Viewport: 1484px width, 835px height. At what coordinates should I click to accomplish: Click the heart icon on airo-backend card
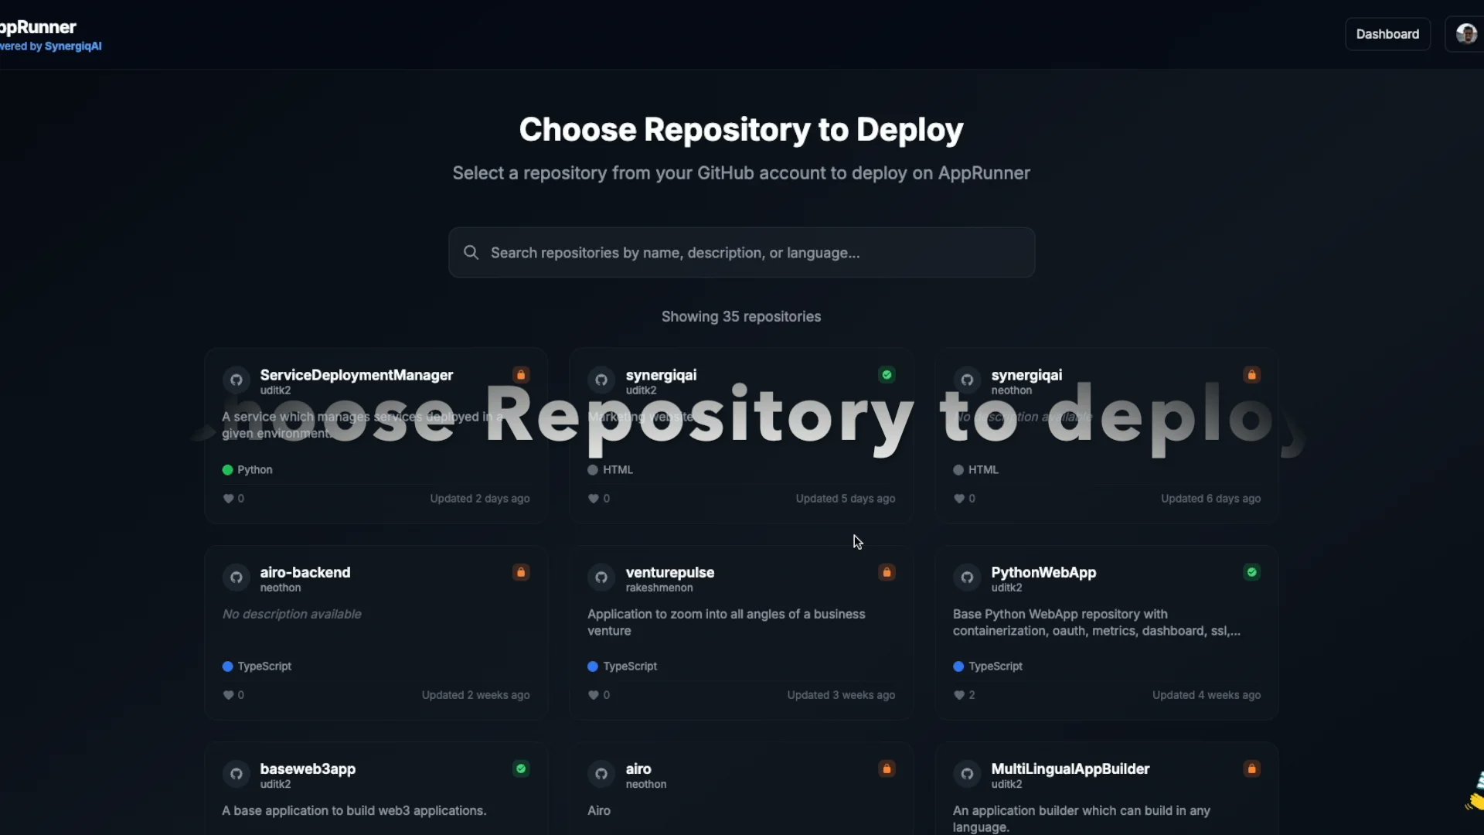[x=228, y=695]
